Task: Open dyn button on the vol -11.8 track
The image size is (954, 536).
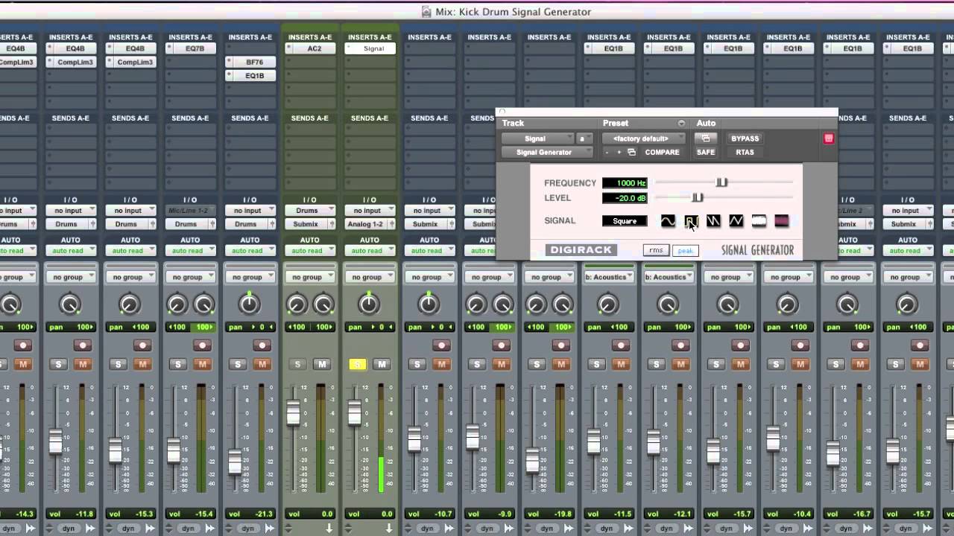Action: coord(69,528)
